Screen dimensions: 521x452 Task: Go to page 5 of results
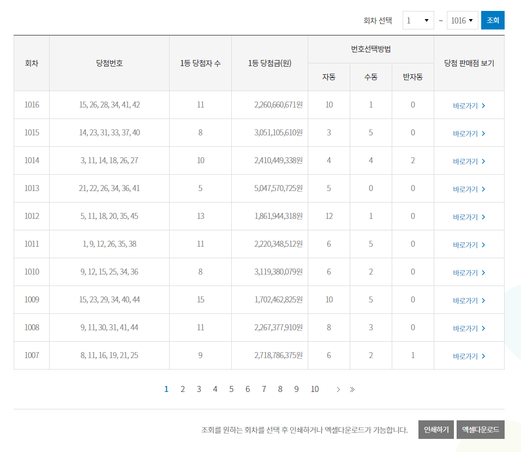pyautogui.click(x=231, y=389)
